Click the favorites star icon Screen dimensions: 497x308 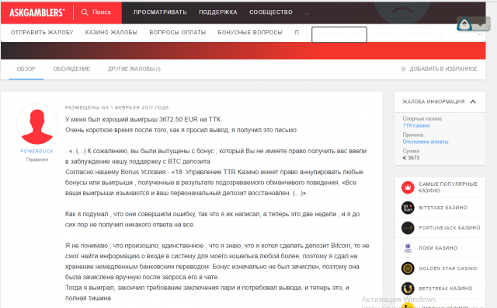(x=403, y=69)
